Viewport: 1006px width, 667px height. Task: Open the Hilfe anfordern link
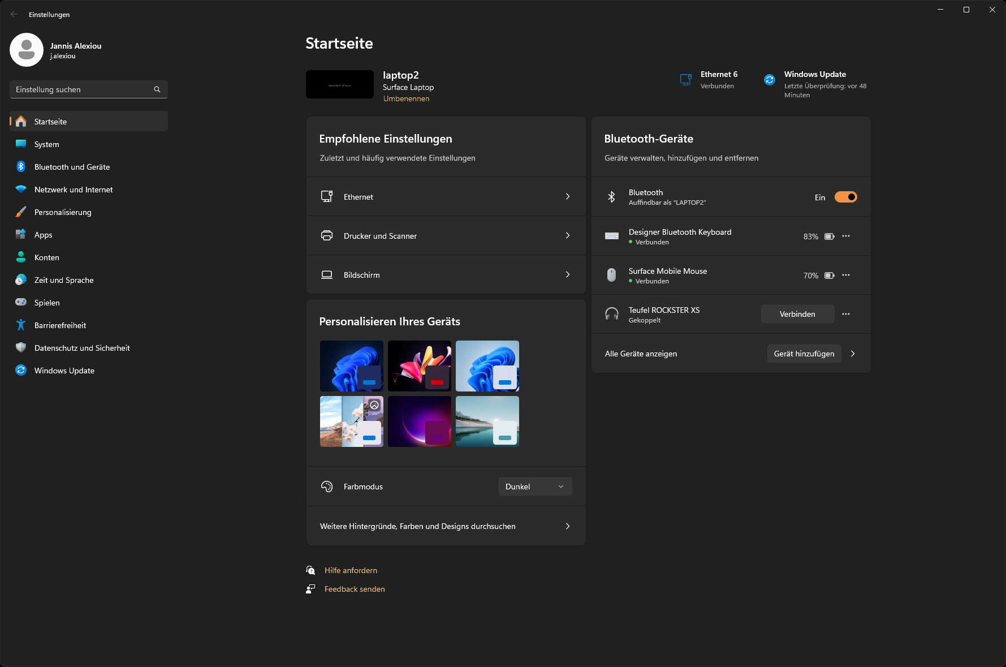pyautogui.click(x=351, y=570)
